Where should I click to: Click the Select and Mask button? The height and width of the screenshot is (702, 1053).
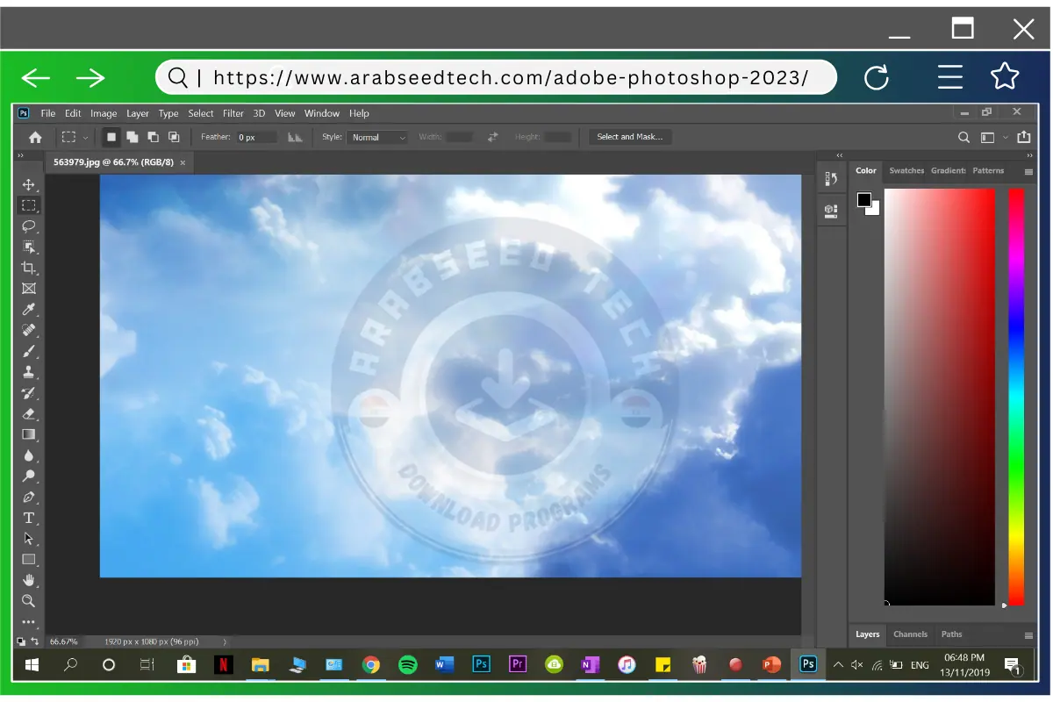[x=629, y=136]
